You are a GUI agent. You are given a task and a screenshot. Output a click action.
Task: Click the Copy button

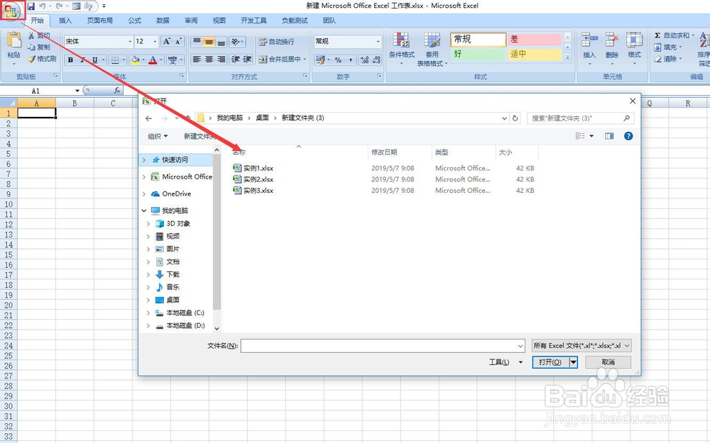click(x=39, y=47)
